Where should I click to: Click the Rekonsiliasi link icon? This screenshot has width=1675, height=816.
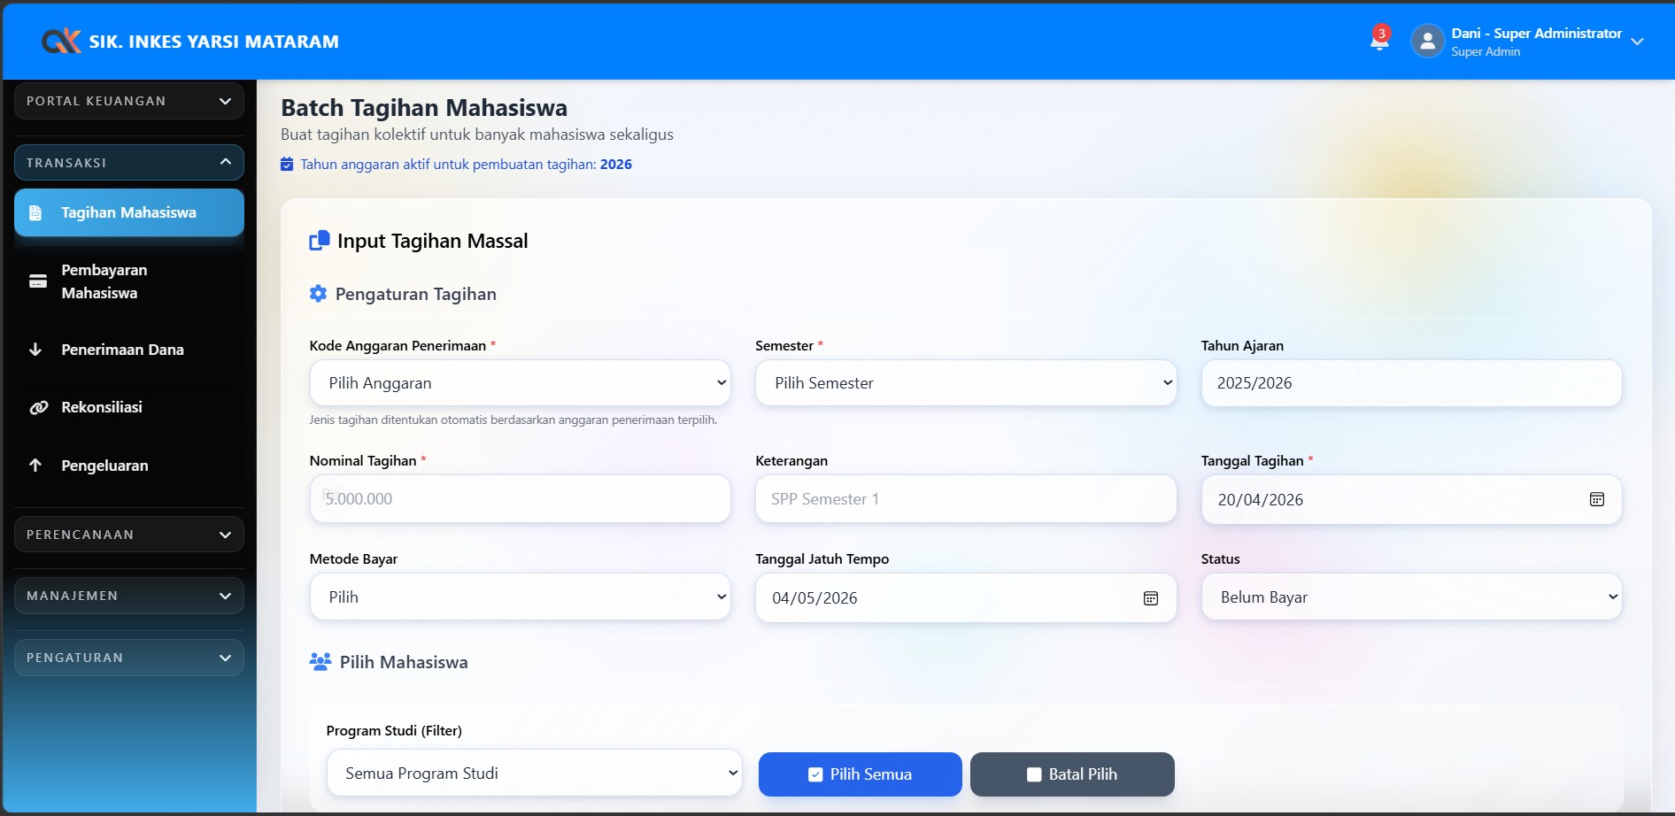point(38,408)
